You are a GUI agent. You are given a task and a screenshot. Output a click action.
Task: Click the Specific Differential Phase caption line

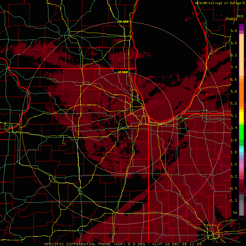click(123, 244)
